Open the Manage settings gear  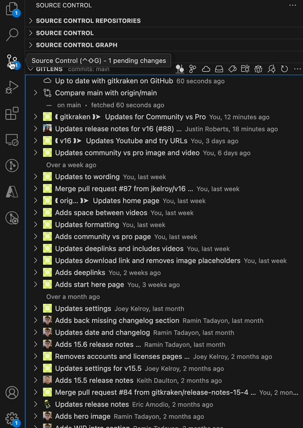coord(12,419)
